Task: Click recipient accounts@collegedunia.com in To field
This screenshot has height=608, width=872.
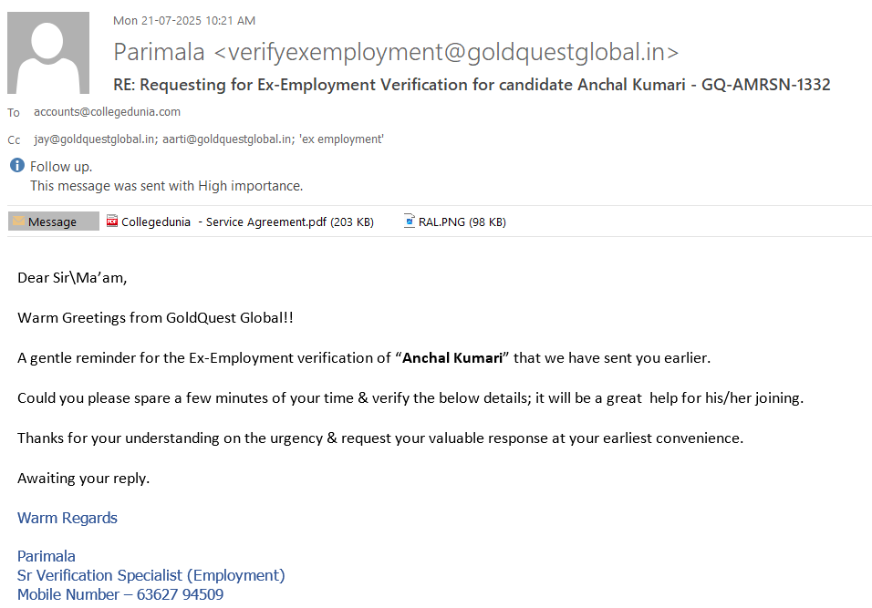Action: [107, 112]
